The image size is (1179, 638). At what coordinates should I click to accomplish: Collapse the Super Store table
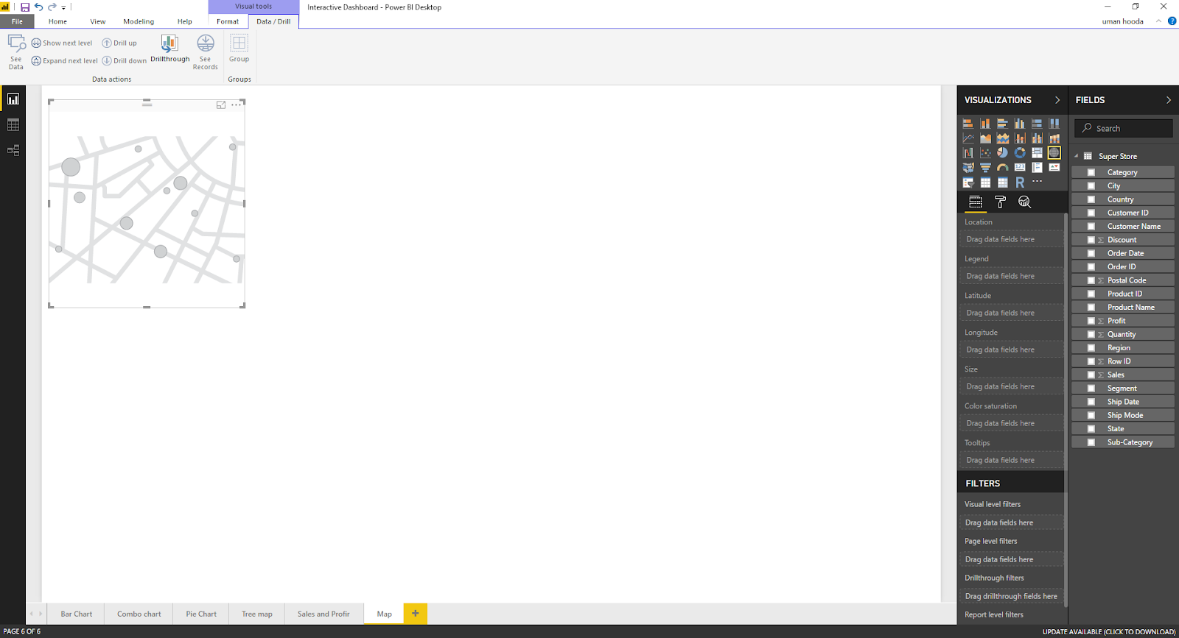click(1077, 156)
